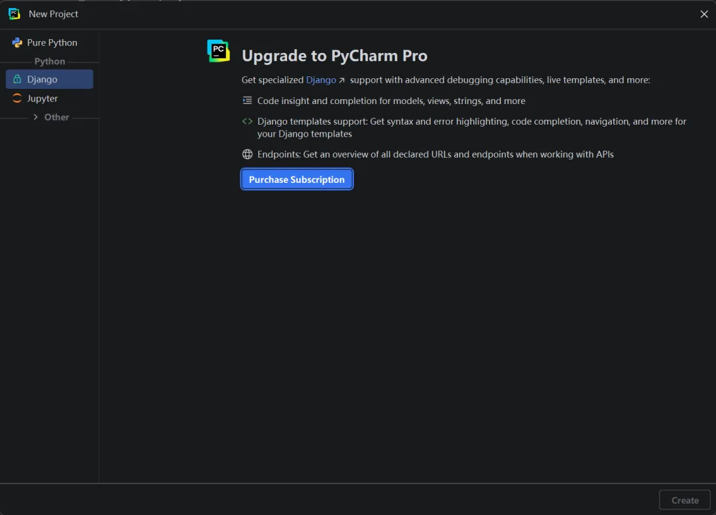
Task: Select Django project type
Action: click(x=49, y=79)
